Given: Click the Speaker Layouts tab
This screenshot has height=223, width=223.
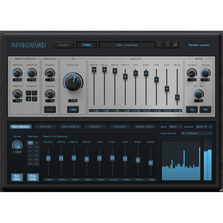Looking at the screenshot, I should [145, 126].
